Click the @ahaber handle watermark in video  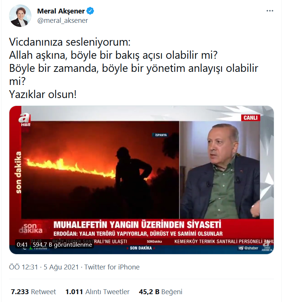248,248
